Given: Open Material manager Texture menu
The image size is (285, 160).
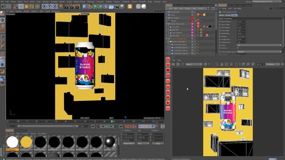Looking at the screenshot, I should (33, 134).
